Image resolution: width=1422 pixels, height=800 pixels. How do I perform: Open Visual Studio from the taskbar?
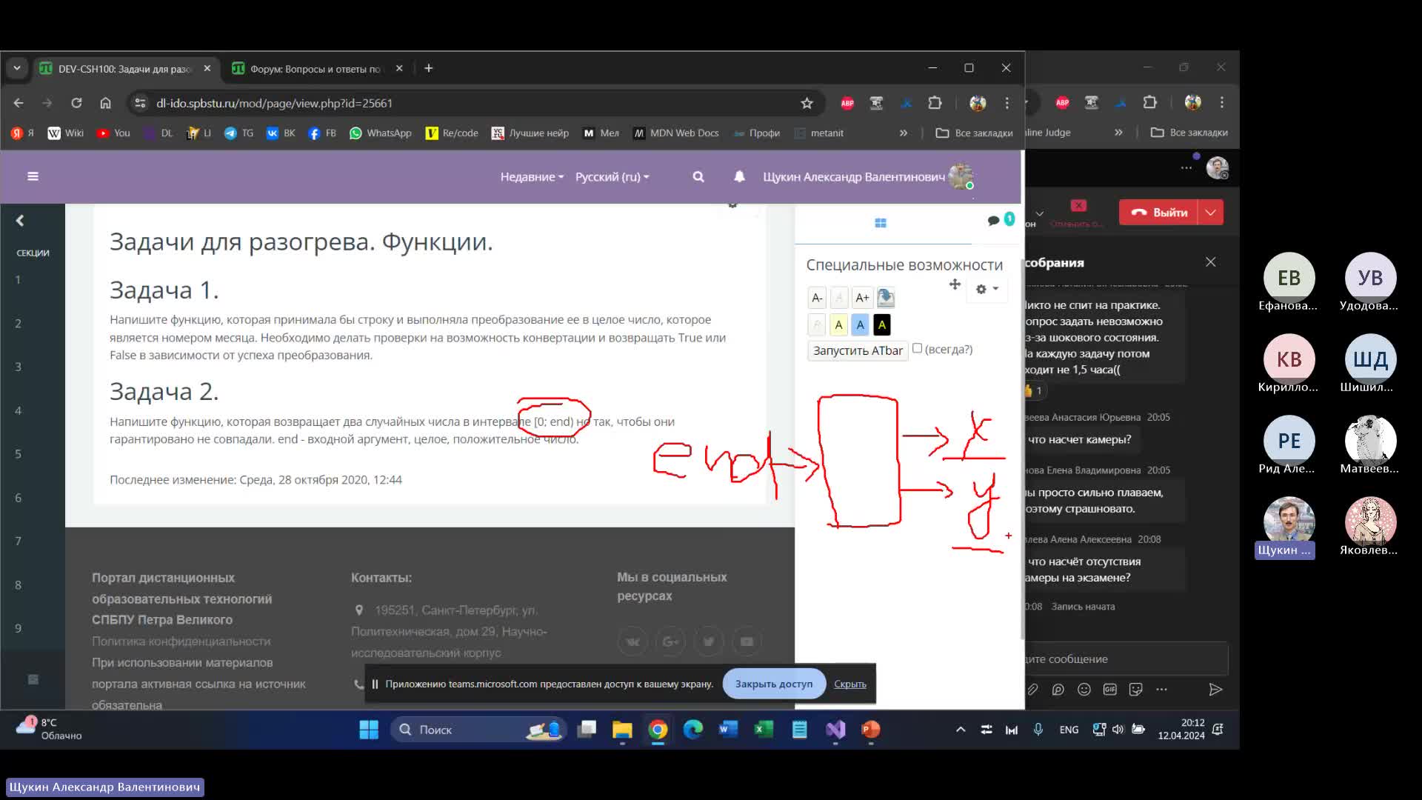pyautogui.click(x=835, y=730)
